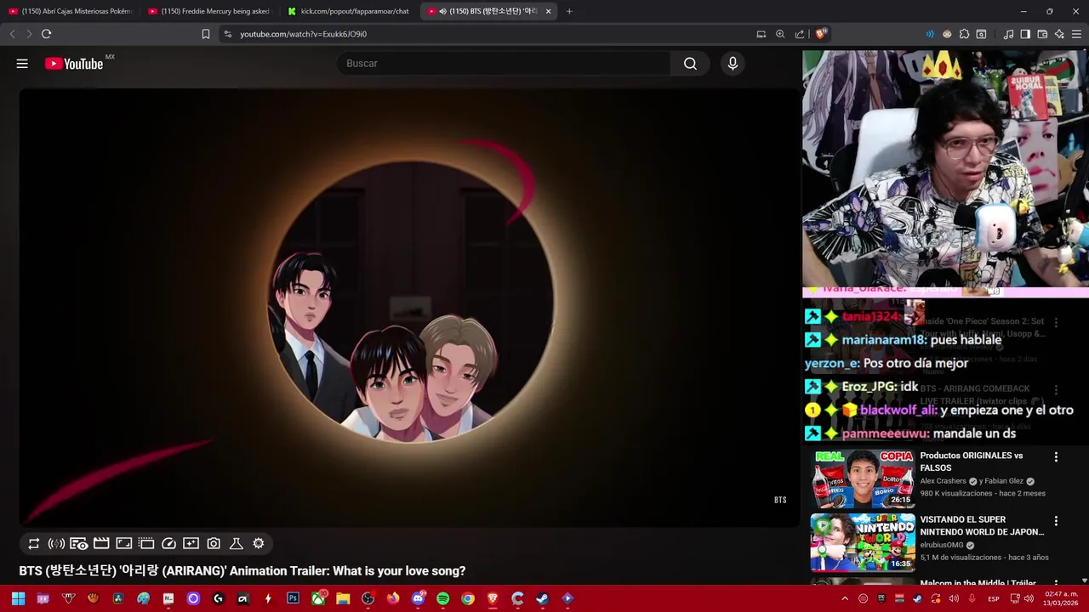The height and width of the screenshot is (612, 1089).
Task: Launch Photoshop from the taskbar
Action: click(293, 598)
